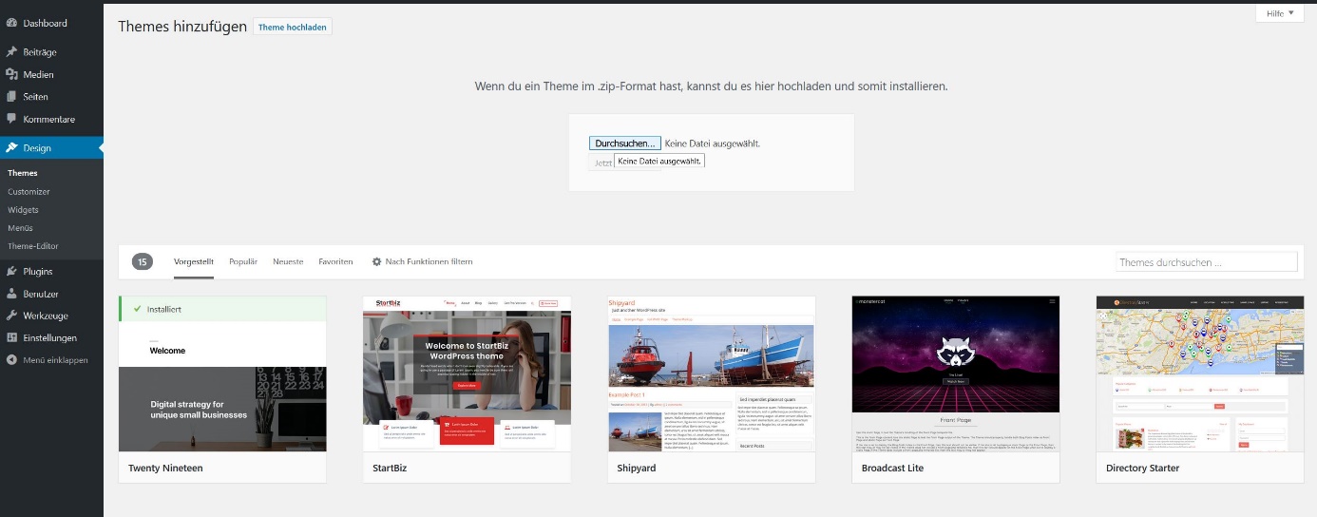Image resolution: width=1317 pixels, height=517 pixels.
Task: Switch to the Neueste tab
Action: point(288,261)
